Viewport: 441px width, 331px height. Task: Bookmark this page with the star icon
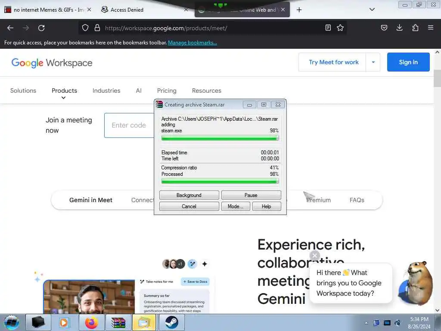(x=340, y=28)
